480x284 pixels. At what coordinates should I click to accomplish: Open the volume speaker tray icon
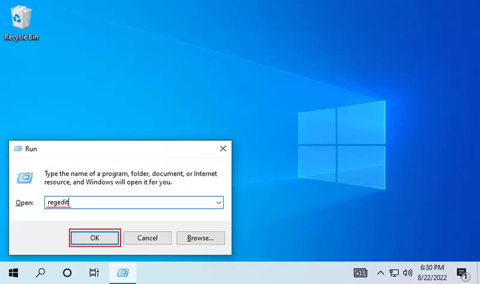407,273
